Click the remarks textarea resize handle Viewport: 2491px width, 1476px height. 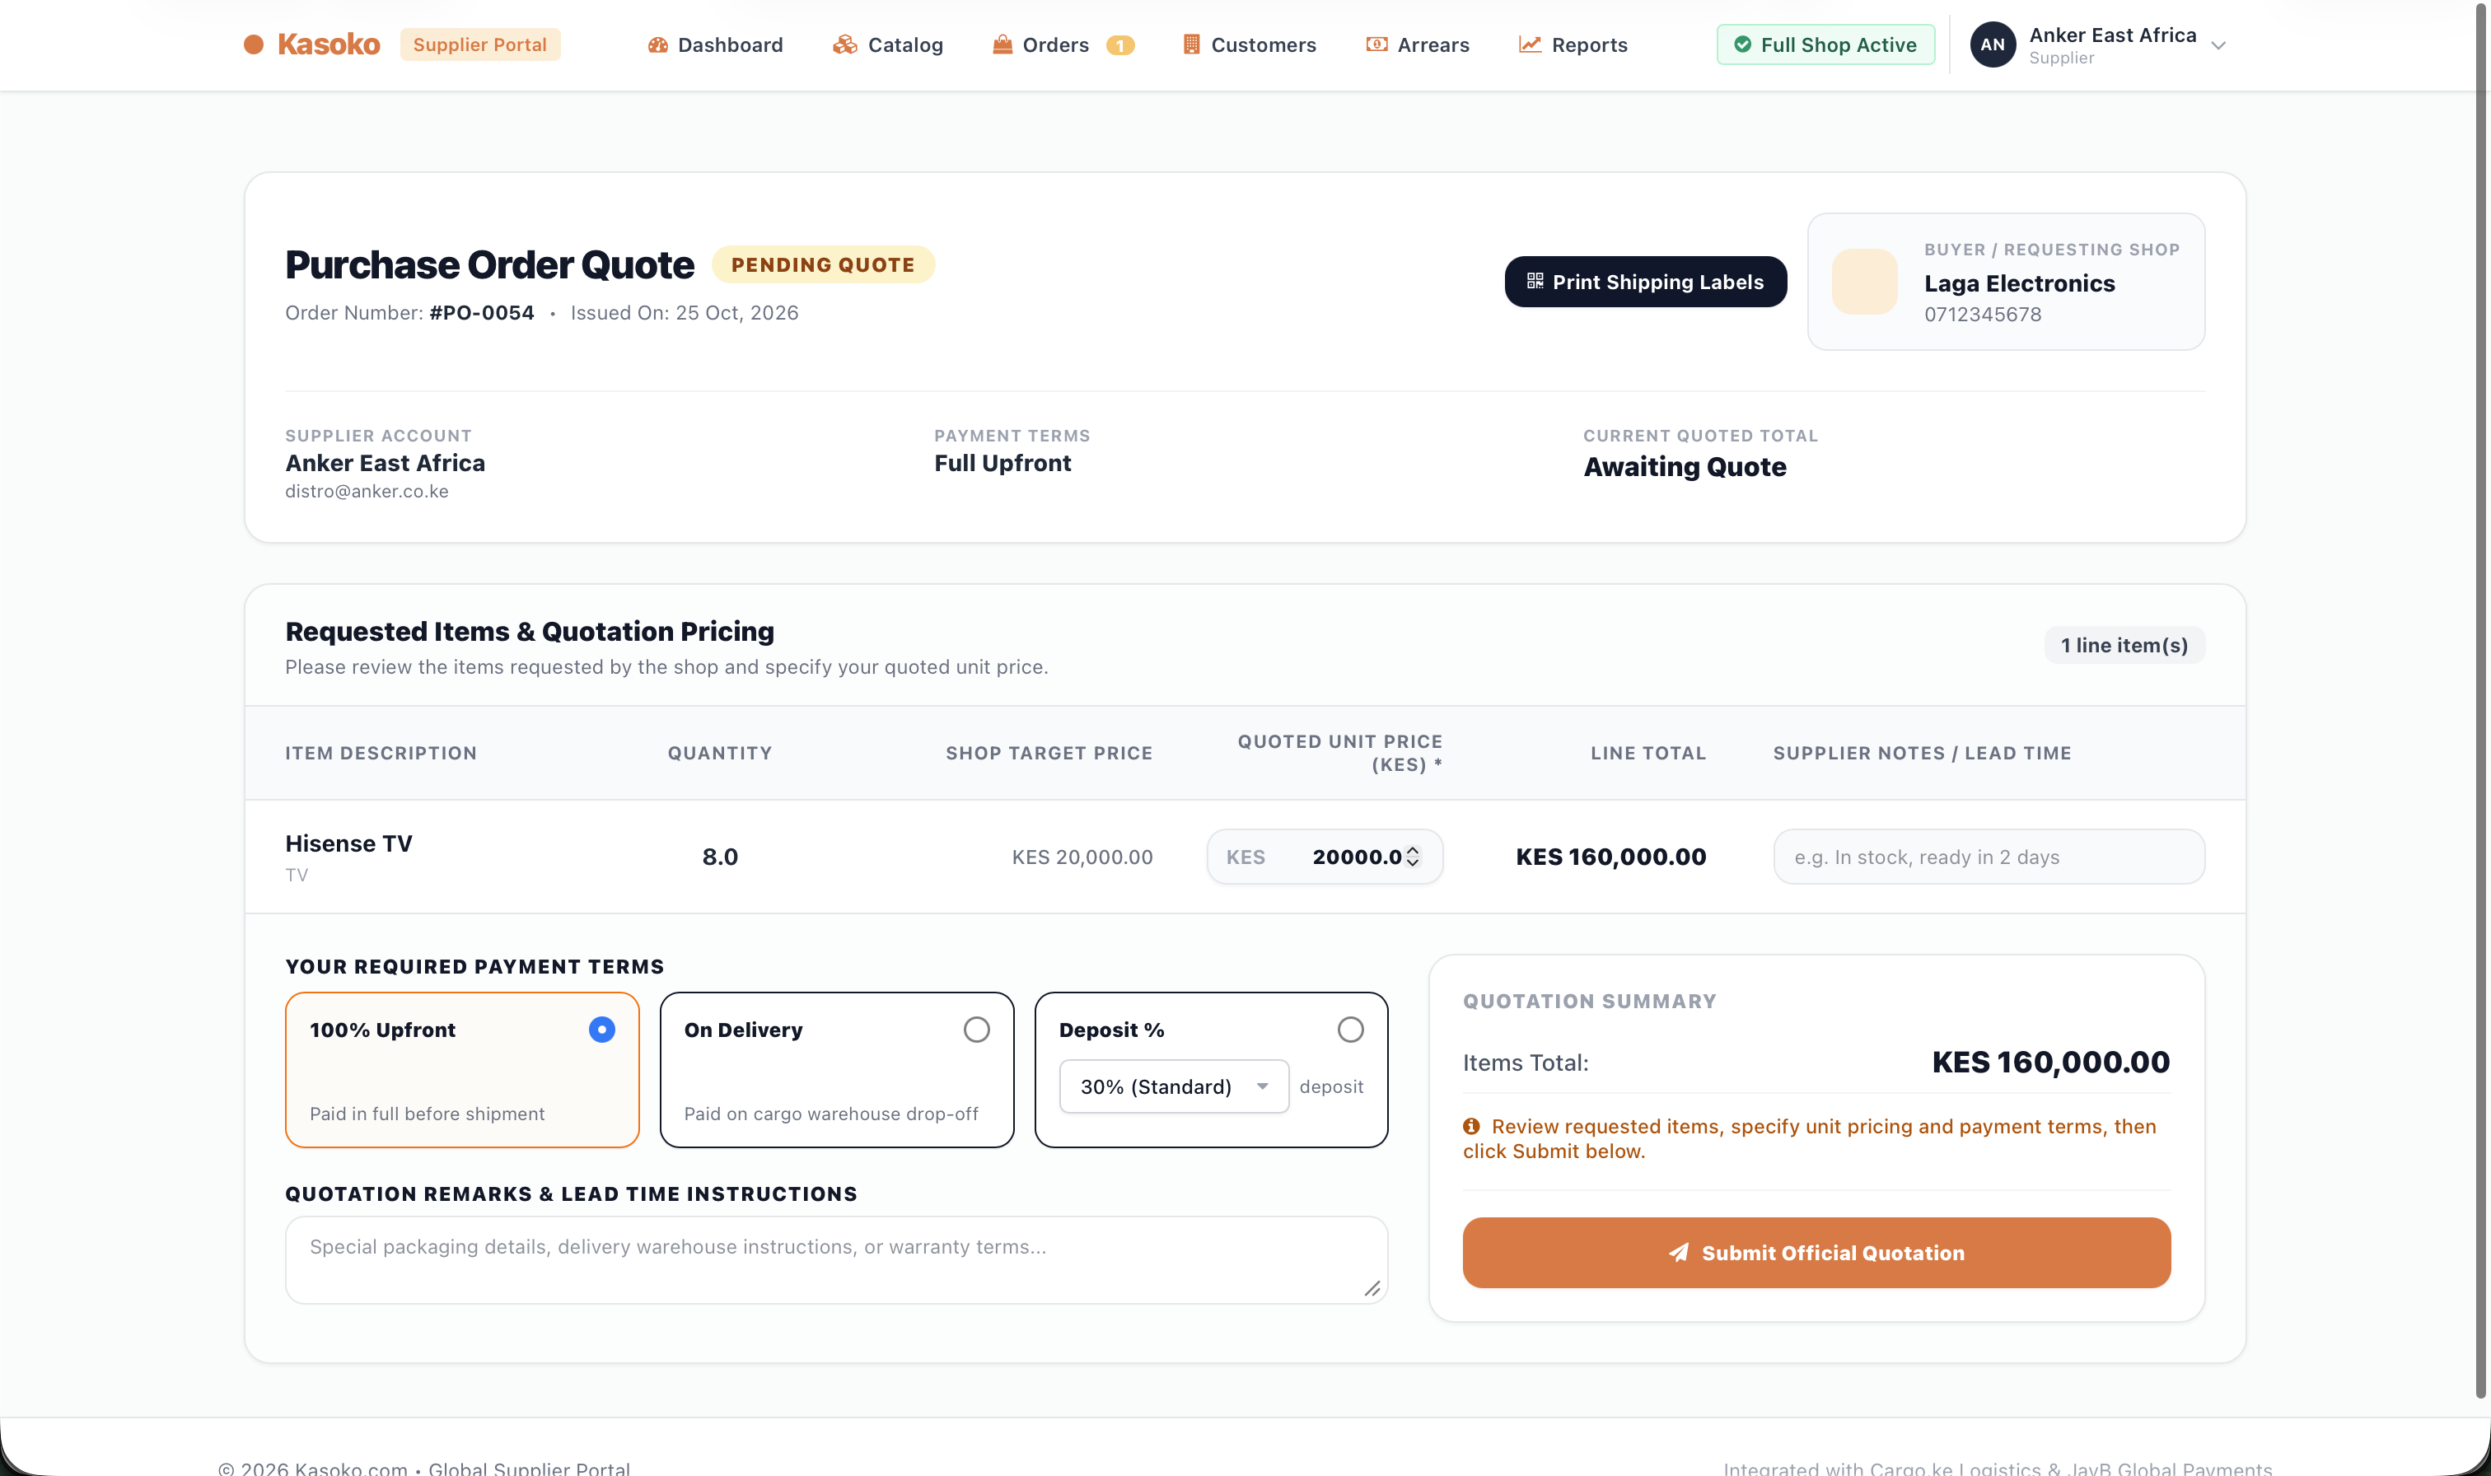point(1372,1288)
